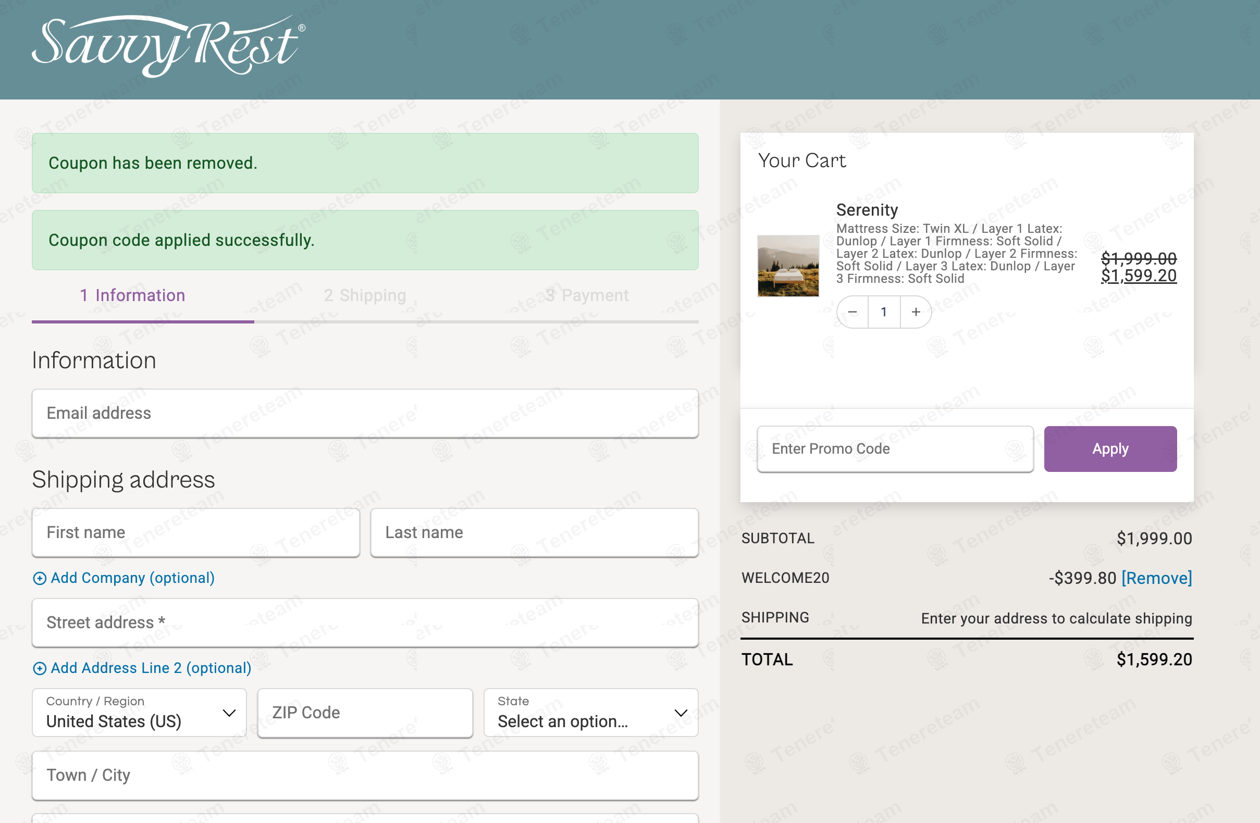Click Add Address Line 2 (optional) link
The height and width of the screenshot is (823, 1260).
click(x=151, y=668)
